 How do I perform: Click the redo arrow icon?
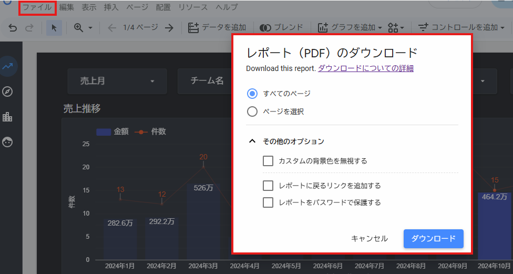tap(30, 27)
